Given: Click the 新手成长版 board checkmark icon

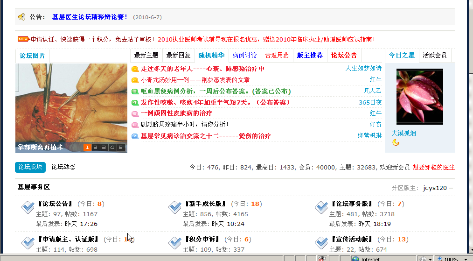Looking at the screenshot, I should (175, 208).
